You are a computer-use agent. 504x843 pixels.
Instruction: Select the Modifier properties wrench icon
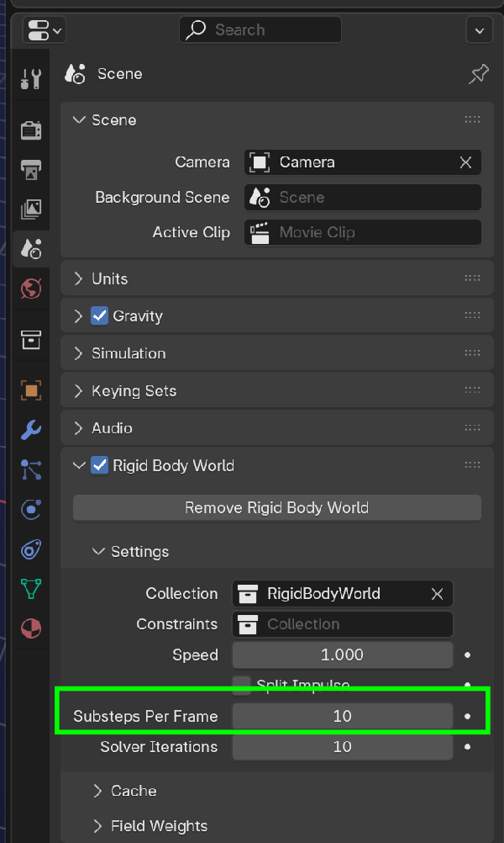tap(30, 430)
